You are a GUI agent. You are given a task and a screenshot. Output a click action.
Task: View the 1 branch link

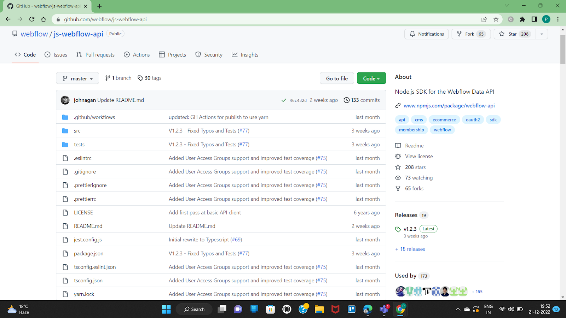coord(118,78)
